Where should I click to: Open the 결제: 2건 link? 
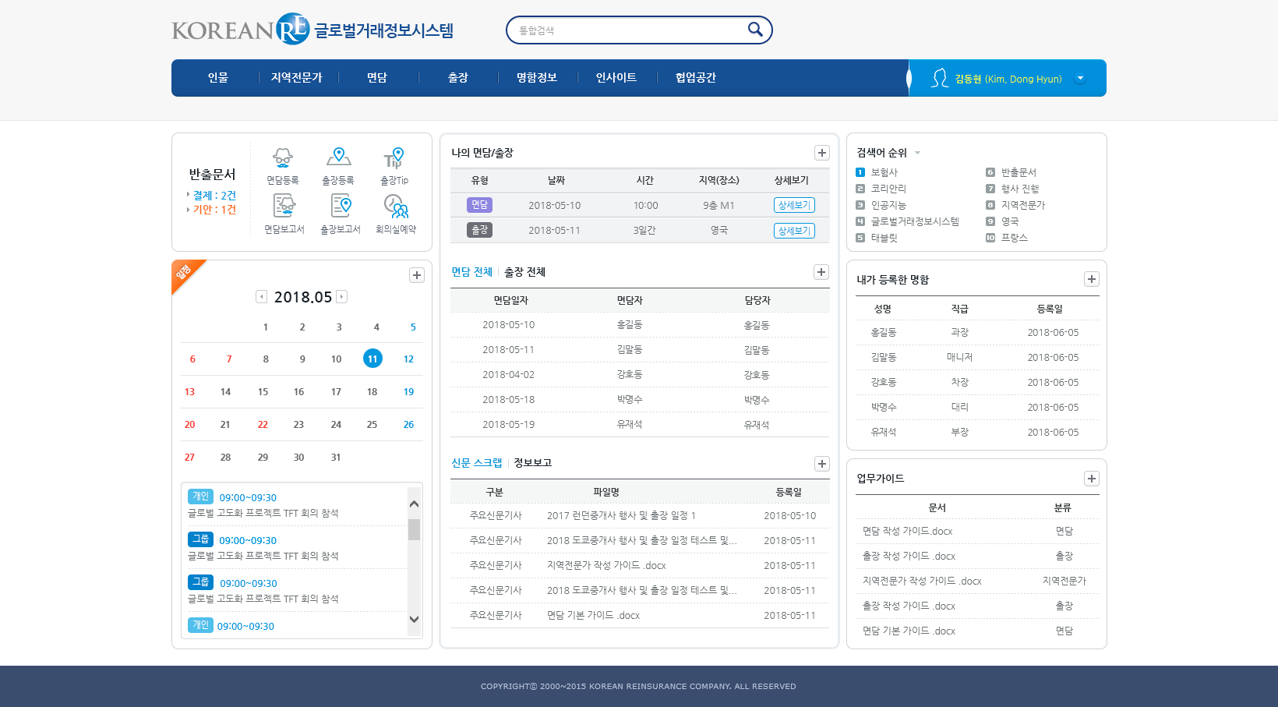pos(212,195)
